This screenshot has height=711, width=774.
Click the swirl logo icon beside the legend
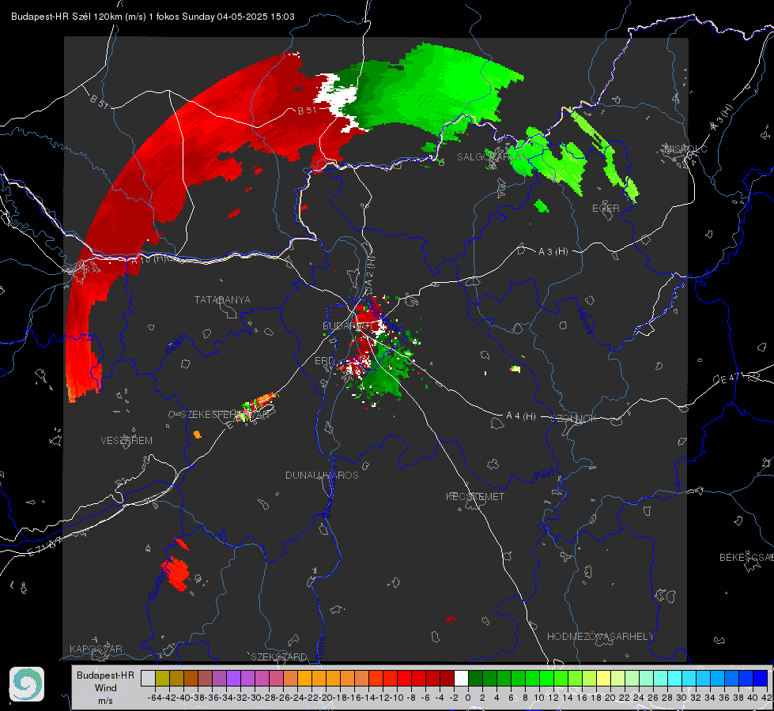point(27,684)
